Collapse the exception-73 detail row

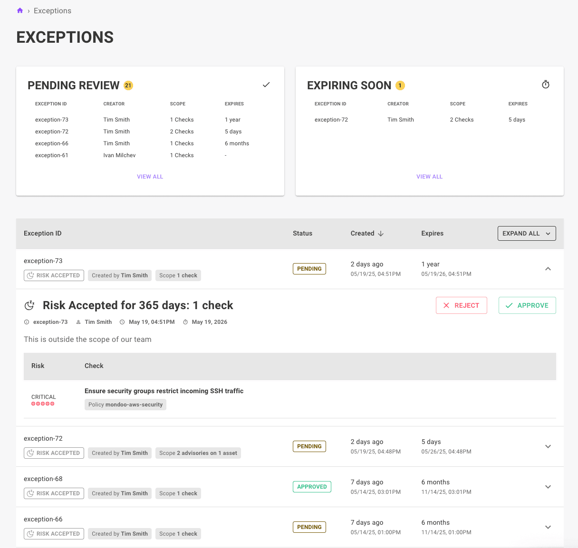point(548,268)
